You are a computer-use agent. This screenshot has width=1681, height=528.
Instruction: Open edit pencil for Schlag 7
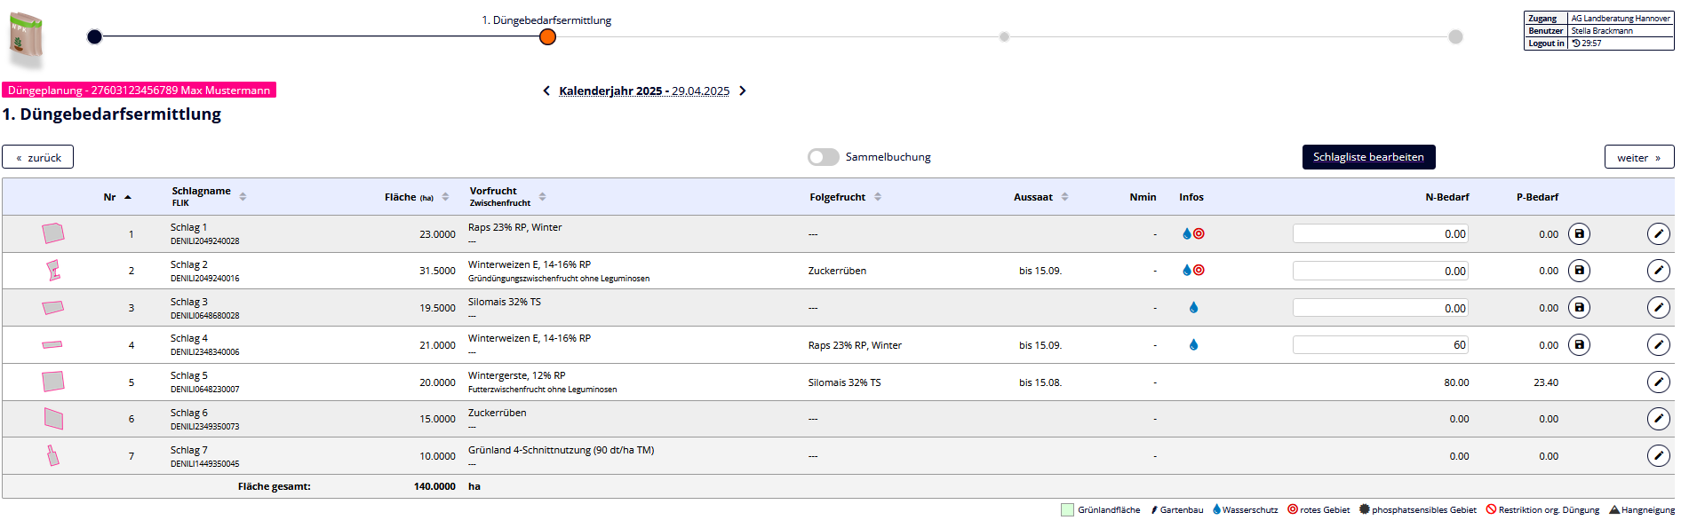(x=1658, y=456)
